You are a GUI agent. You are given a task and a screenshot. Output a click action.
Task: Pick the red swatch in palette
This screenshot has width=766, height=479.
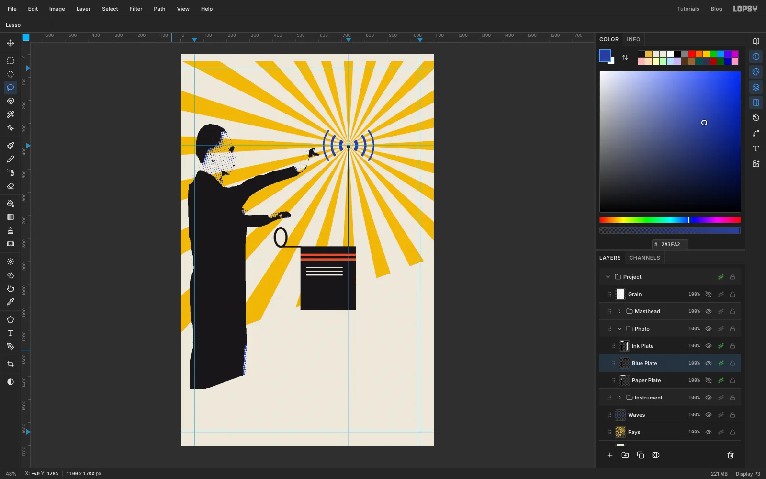point(692,54)
